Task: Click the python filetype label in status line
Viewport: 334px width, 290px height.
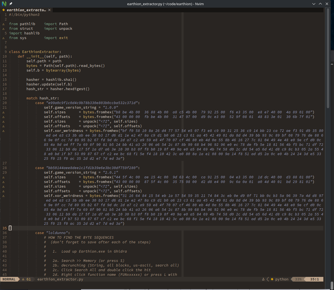Action: coord(282,279)
